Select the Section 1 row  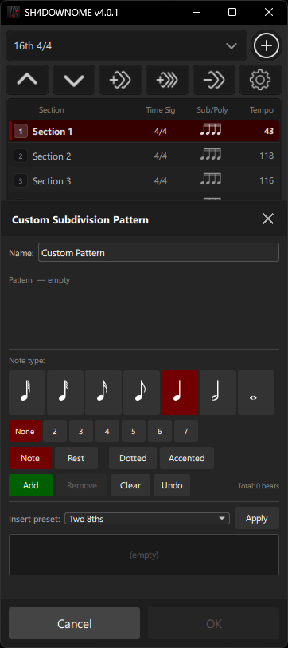(144, 131)
